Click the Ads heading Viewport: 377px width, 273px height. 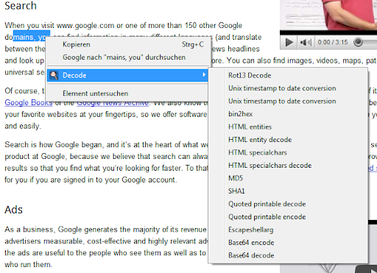point(14,210)
